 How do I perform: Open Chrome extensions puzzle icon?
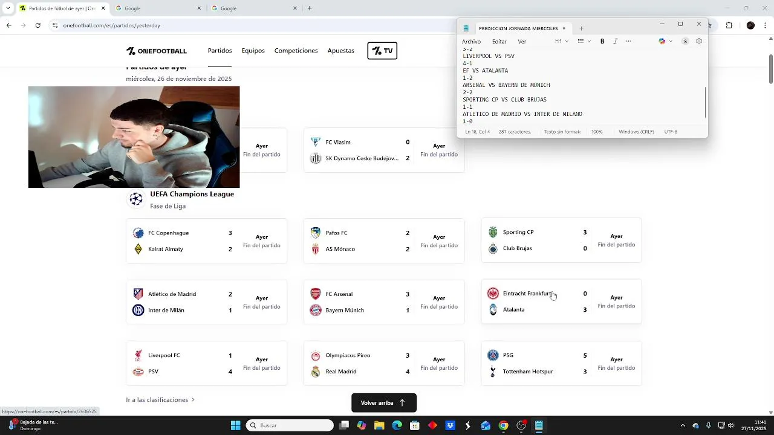[729, 25]
